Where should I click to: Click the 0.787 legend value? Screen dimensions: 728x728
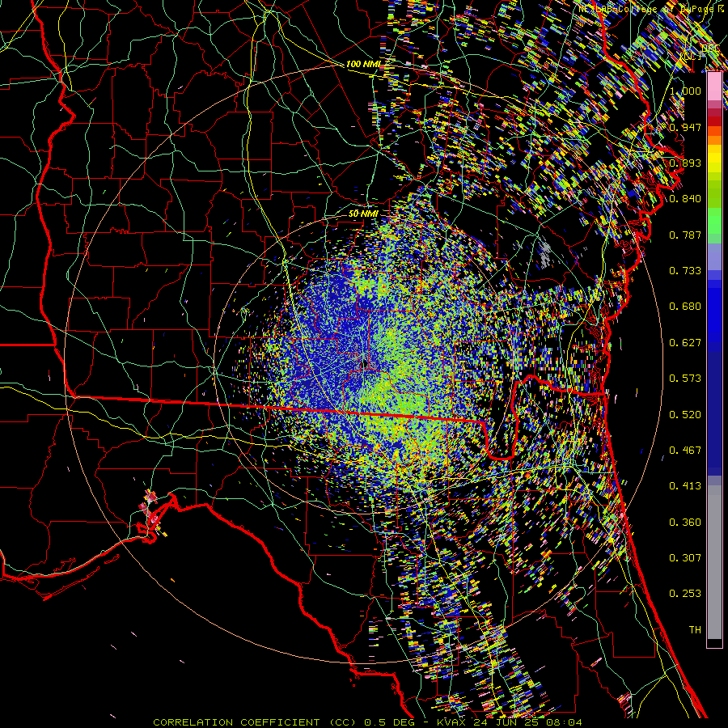685,235
